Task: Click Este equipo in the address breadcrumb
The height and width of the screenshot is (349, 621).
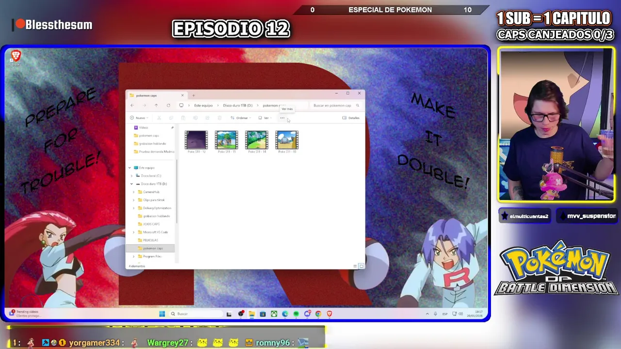Action: click(x=203, y=105)
